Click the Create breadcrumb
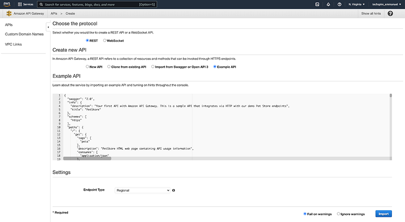Viewport: 405px width, 222px height. click(70, 14)
